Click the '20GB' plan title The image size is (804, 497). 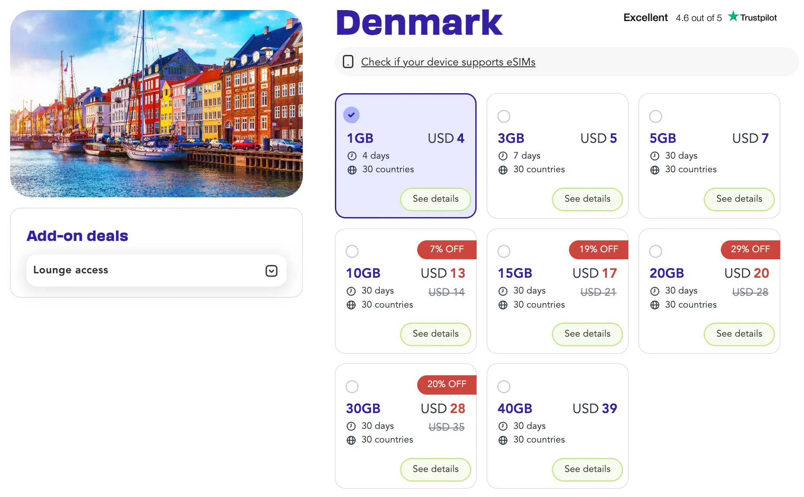click(667, 273)
